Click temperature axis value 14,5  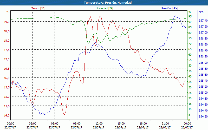click(x=7, y=106)
